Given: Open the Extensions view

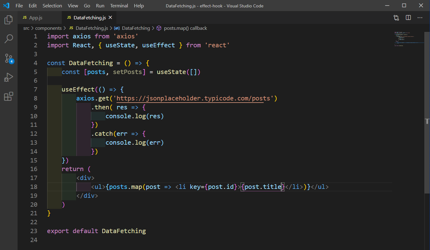Looking at the screenshot, I should coord(9,96).
